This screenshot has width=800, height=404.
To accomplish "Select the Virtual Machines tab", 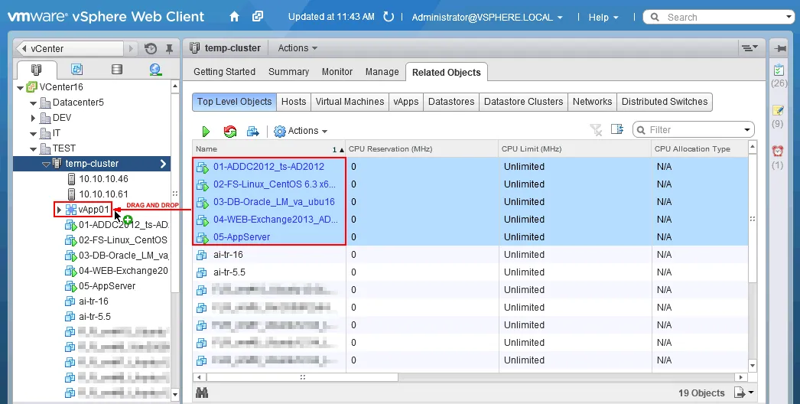I will tap(350, 102).
